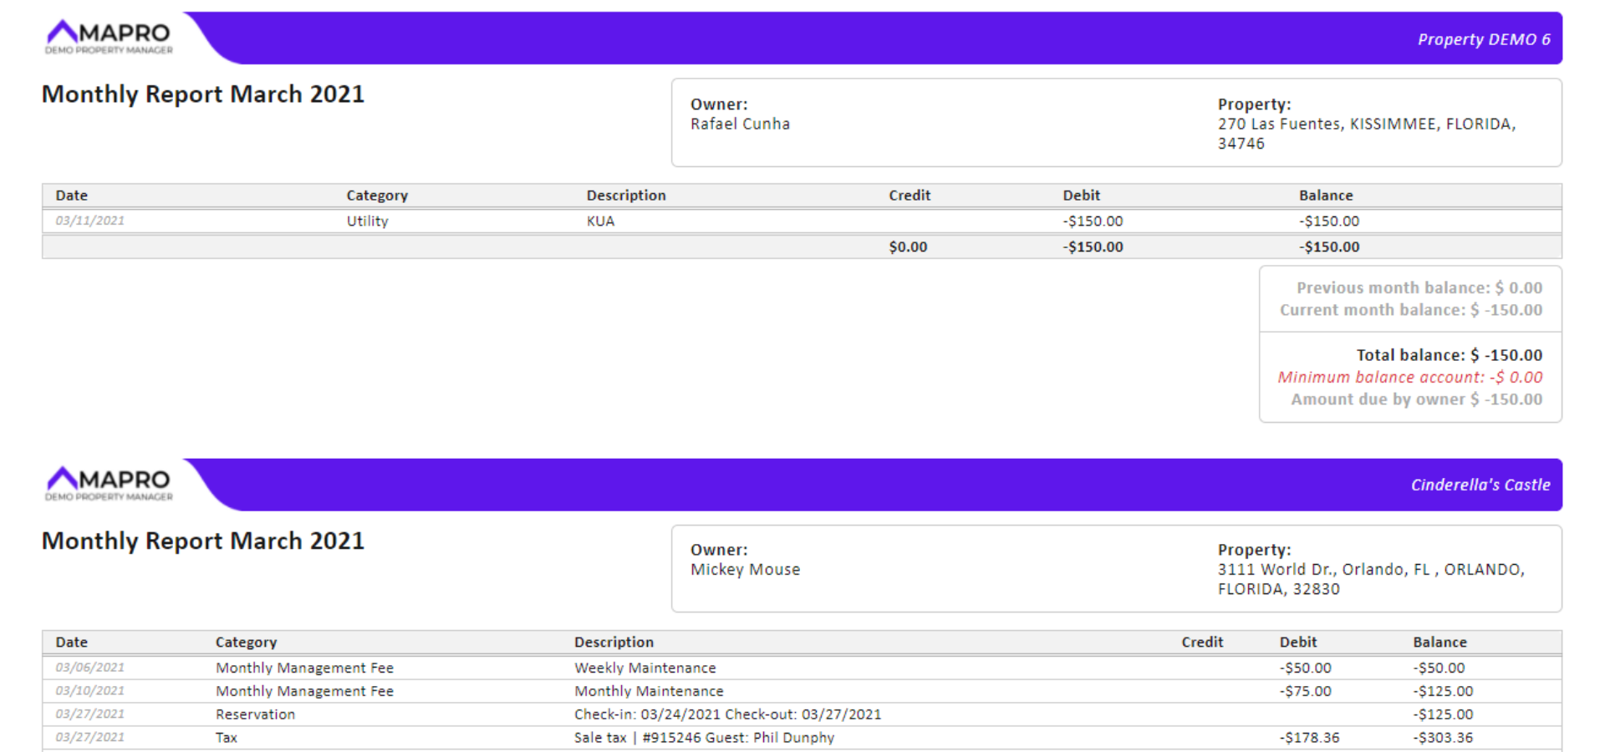This screenshot has width=1605, height=752.
Task: Select the Reservation category cell
Action: tap(255, 714)
